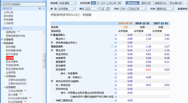The height and width of the screenshot is (103, 188).
Task: Switch to the 同比增长率 tab
Action: 176,3
